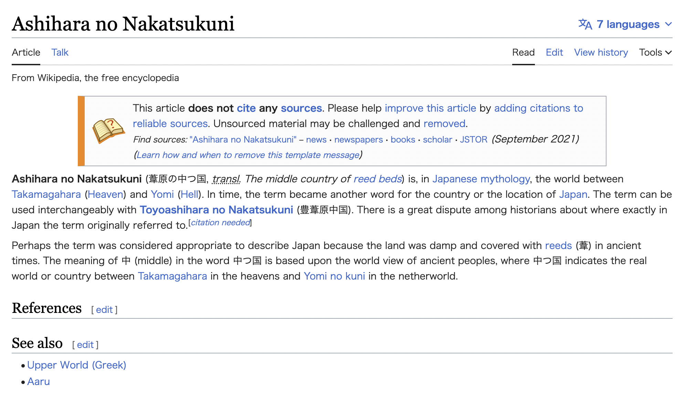Follow the 'Hell' link
Screen dimensions: 696x395
pyautogui.click(x=190, y=194)
